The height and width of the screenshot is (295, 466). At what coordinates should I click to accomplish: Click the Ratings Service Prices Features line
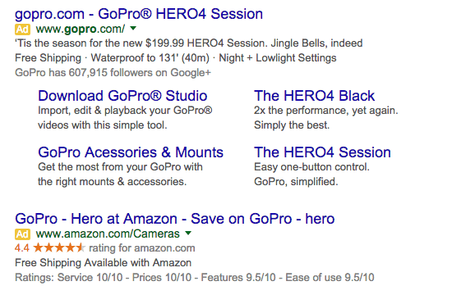pyautogui.click(x=194, y=278)
